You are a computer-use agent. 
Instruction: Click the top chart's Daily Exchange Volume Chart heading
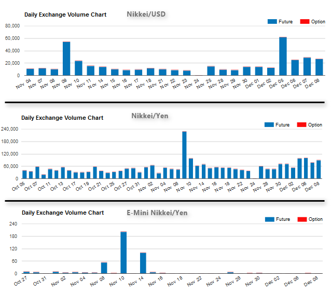coord(65,15)
